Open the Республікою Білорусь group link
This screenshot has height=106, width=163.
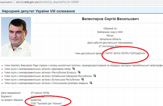tap(40, 73)
